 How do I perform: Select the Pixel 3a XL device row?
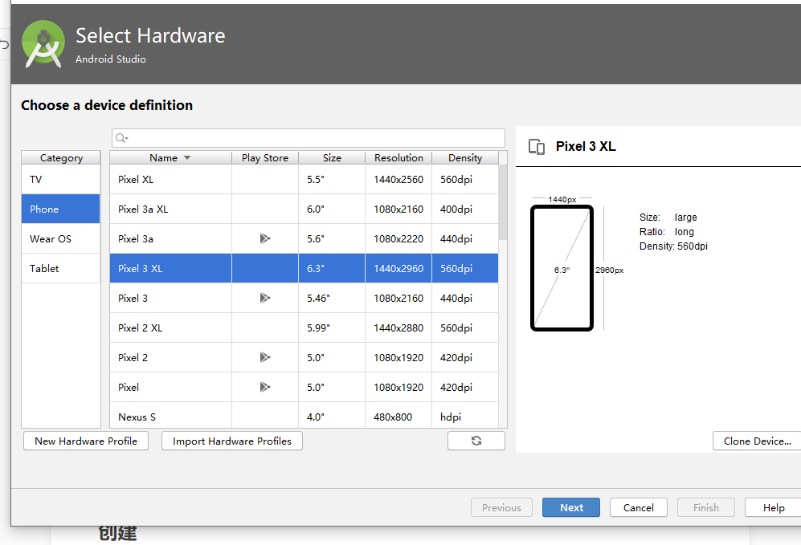[x=304, y=209]
